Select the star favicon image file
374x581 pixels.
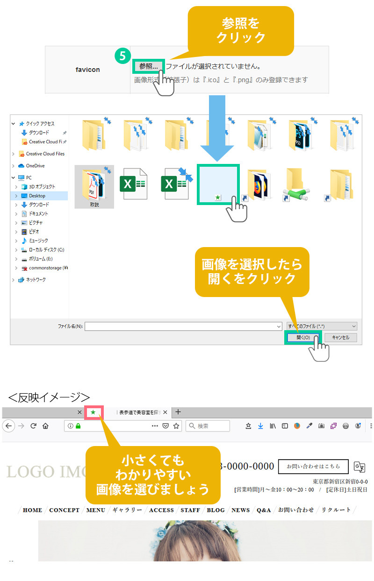pos(218,184)
